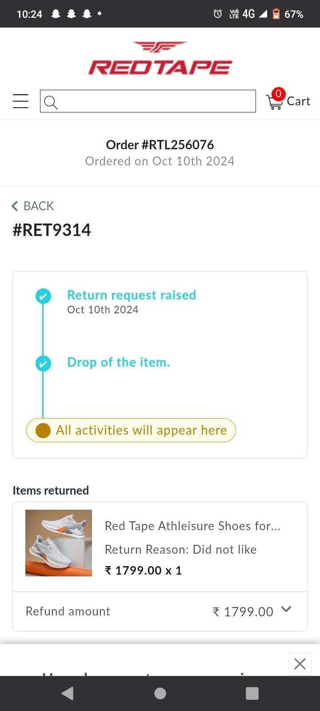Tap the Red Tape logo
The width and height of the screenshot is (320, 711).
tap(160, 59)
